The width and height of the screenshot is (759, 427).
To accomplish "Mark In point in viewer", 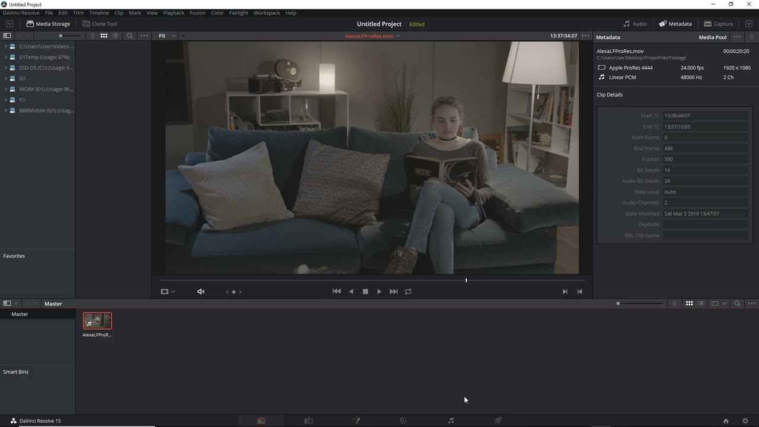I will [x=565, y=291].
